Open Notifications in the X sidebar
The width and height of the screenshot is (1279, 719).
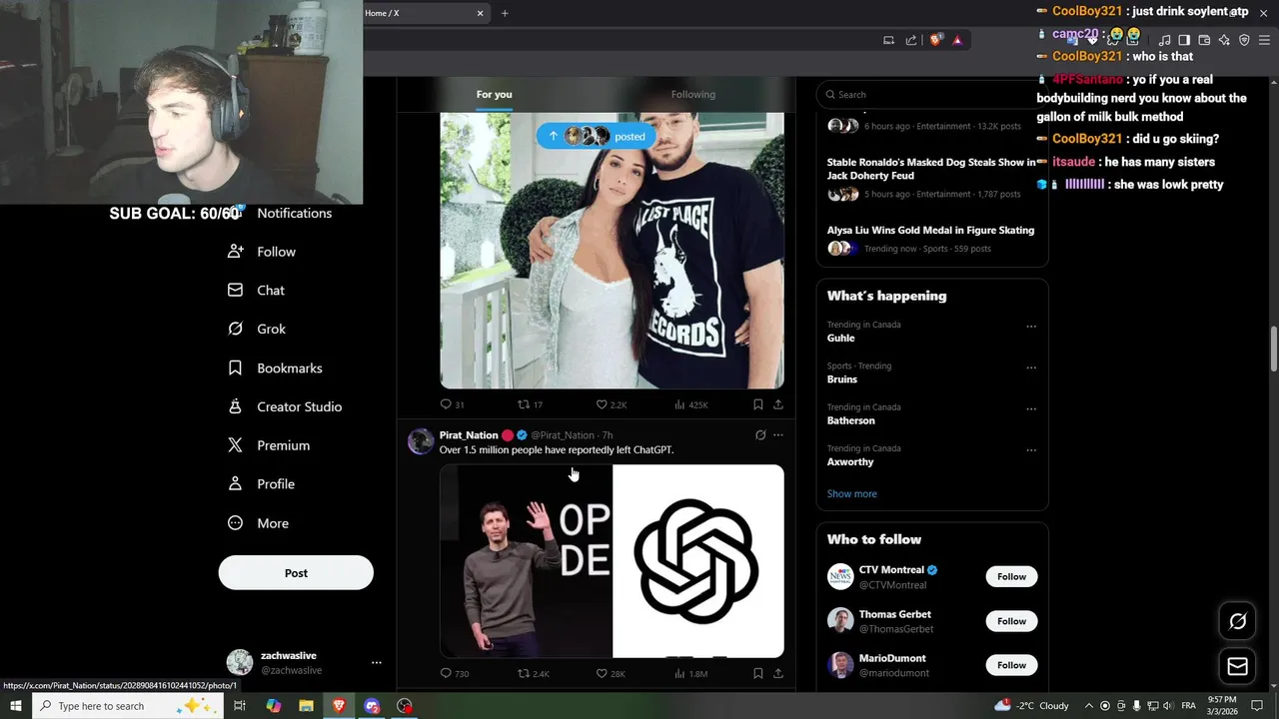[294, 213]
